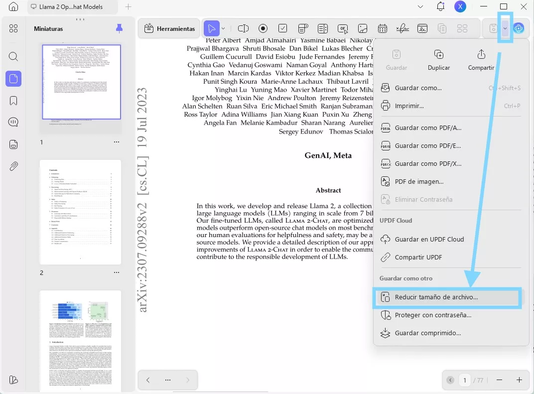Viewport: 534px width, 394px height.
Task: Go to previous page arrow
Action: click(x=148, y=380)
